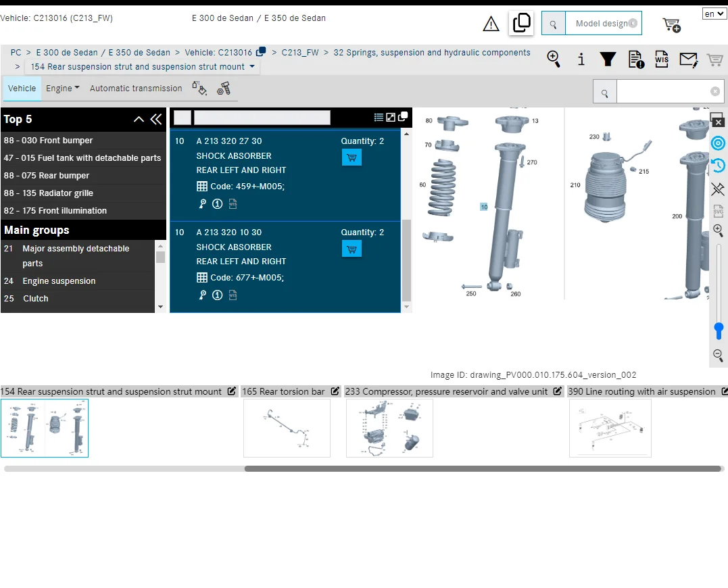Open the document with alert icon
Image resolution: width=728 pixels, height=588 pixels.
click(635, 59)
